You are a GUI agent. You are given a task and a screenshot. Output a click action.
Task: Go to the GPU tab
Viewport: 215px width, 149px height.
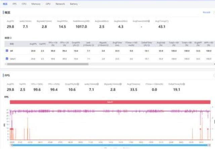click(x=48, y=4)
